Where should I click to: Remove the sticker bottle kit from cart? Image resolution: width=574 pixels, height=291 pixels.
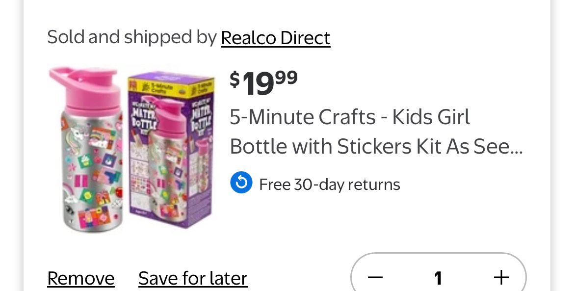tap(80, 278)
